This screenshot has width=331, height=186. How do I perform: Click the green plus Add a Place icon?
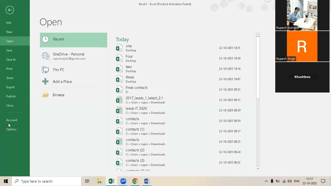point(45,82)
